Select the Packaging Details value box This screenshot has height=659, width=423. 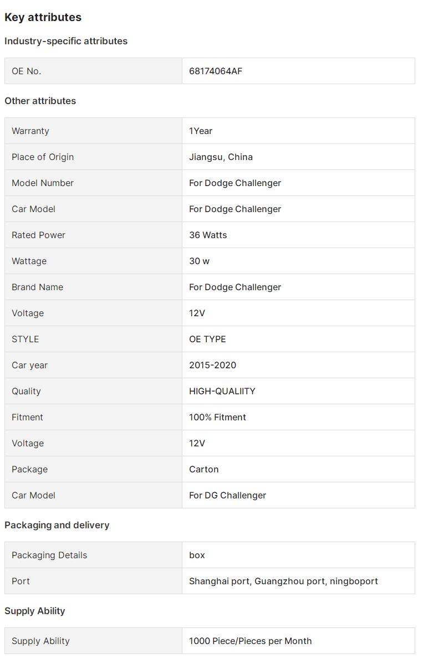(197, 555)
